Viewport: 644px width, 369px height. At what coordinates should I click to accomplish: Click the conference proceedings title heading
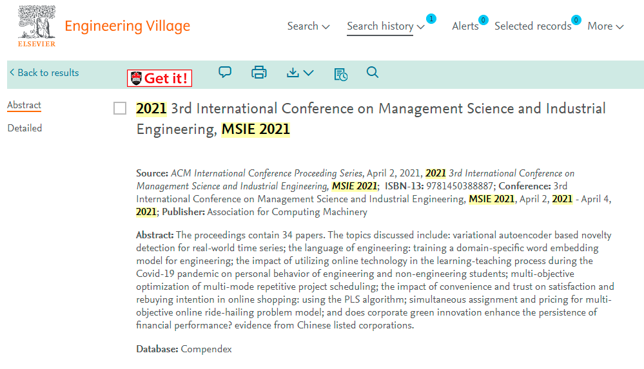371,118
